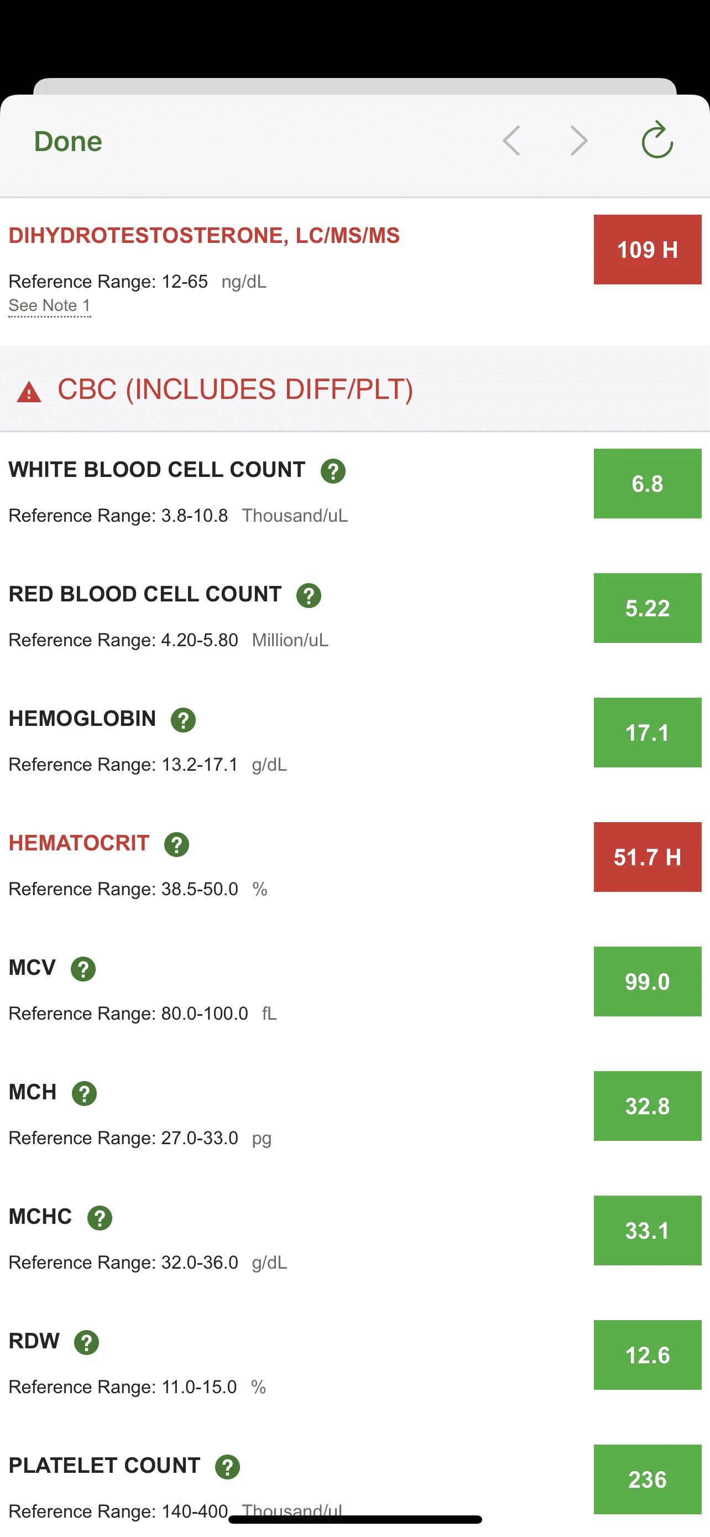Go forward with the right chevron
710x1537 pixels.
579,141
